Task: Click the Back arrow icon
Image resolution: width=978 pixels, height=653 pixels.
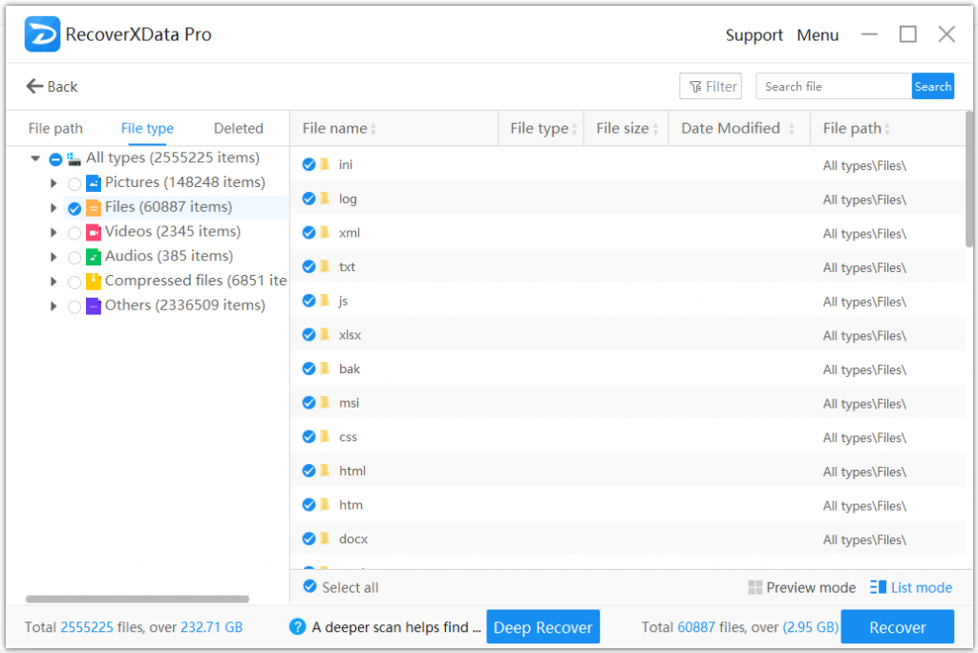Action: pos(34,86)
